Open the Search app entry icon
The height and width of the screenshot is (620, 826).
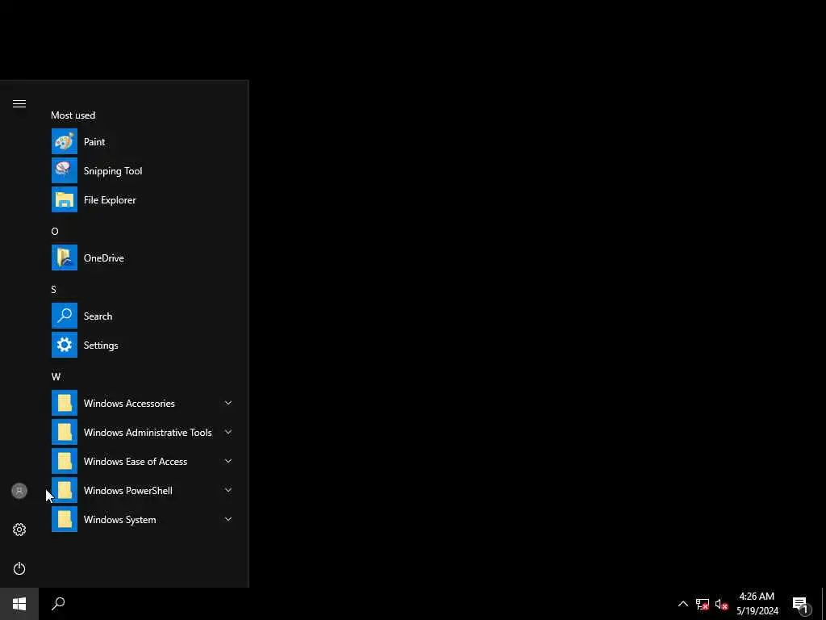[x=65, y=316]
